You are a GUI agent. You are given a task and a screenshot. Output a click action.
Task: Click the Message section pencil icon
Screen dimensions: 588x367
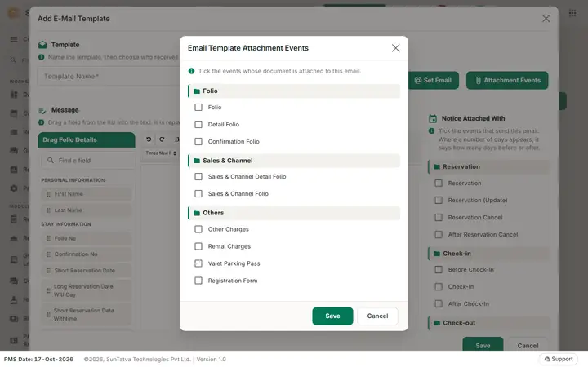tap(42, 110)
